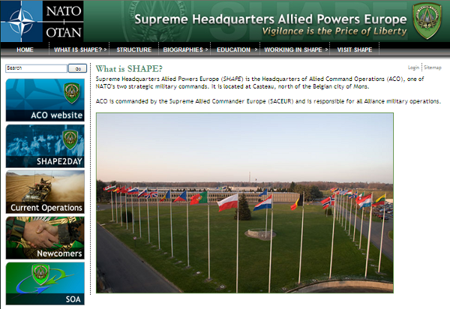Click the What is SHAPE? heading

pyautogui.click(x=129, y=69)
